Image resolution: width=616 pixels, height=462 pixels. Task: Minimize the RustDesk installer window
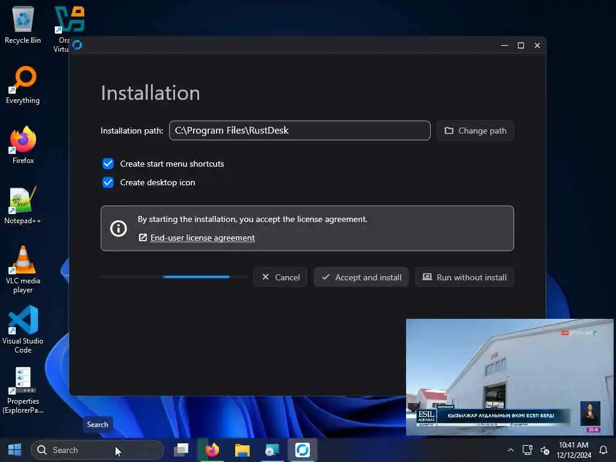click(x=505, y=45)
